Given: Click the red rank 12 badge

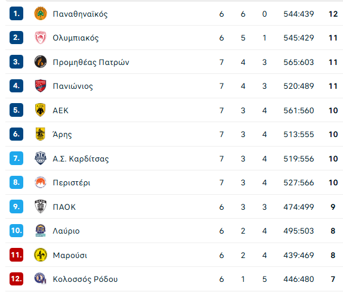Looking at the screenshot, I should click(17, 279).
